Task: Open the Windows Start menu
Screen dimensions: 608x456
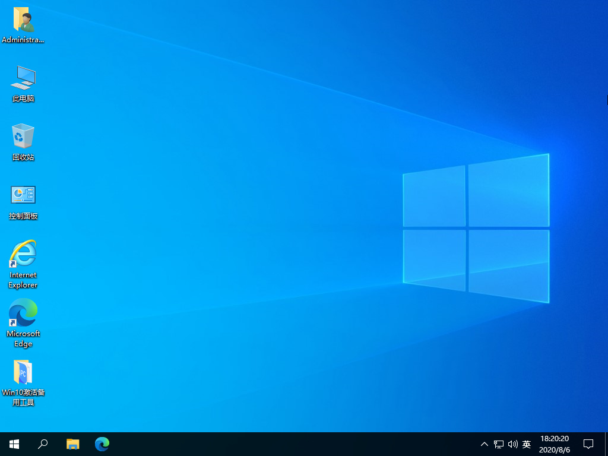Action: click(14, 444)
